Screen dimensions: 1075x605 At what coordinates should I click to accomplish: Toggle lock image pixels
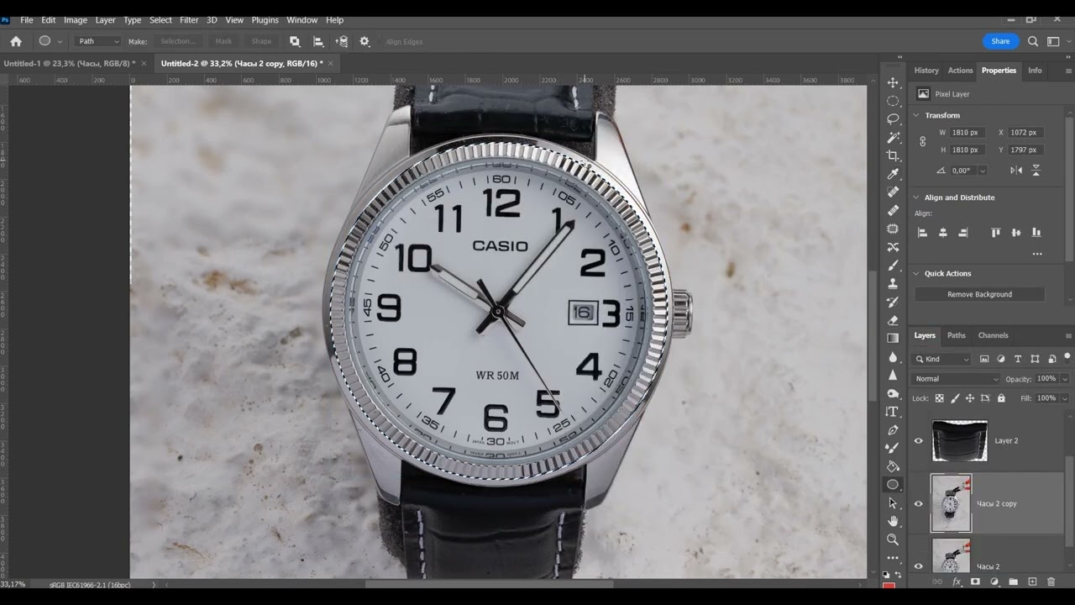pos(955,398)
